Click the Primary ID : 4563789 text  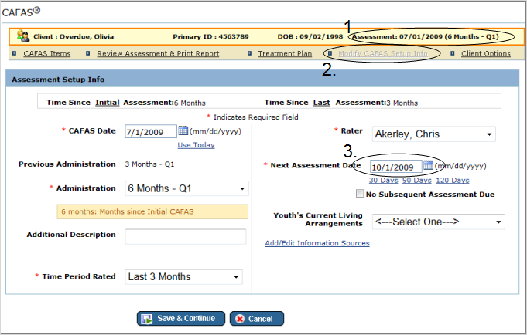coord(210,36)
